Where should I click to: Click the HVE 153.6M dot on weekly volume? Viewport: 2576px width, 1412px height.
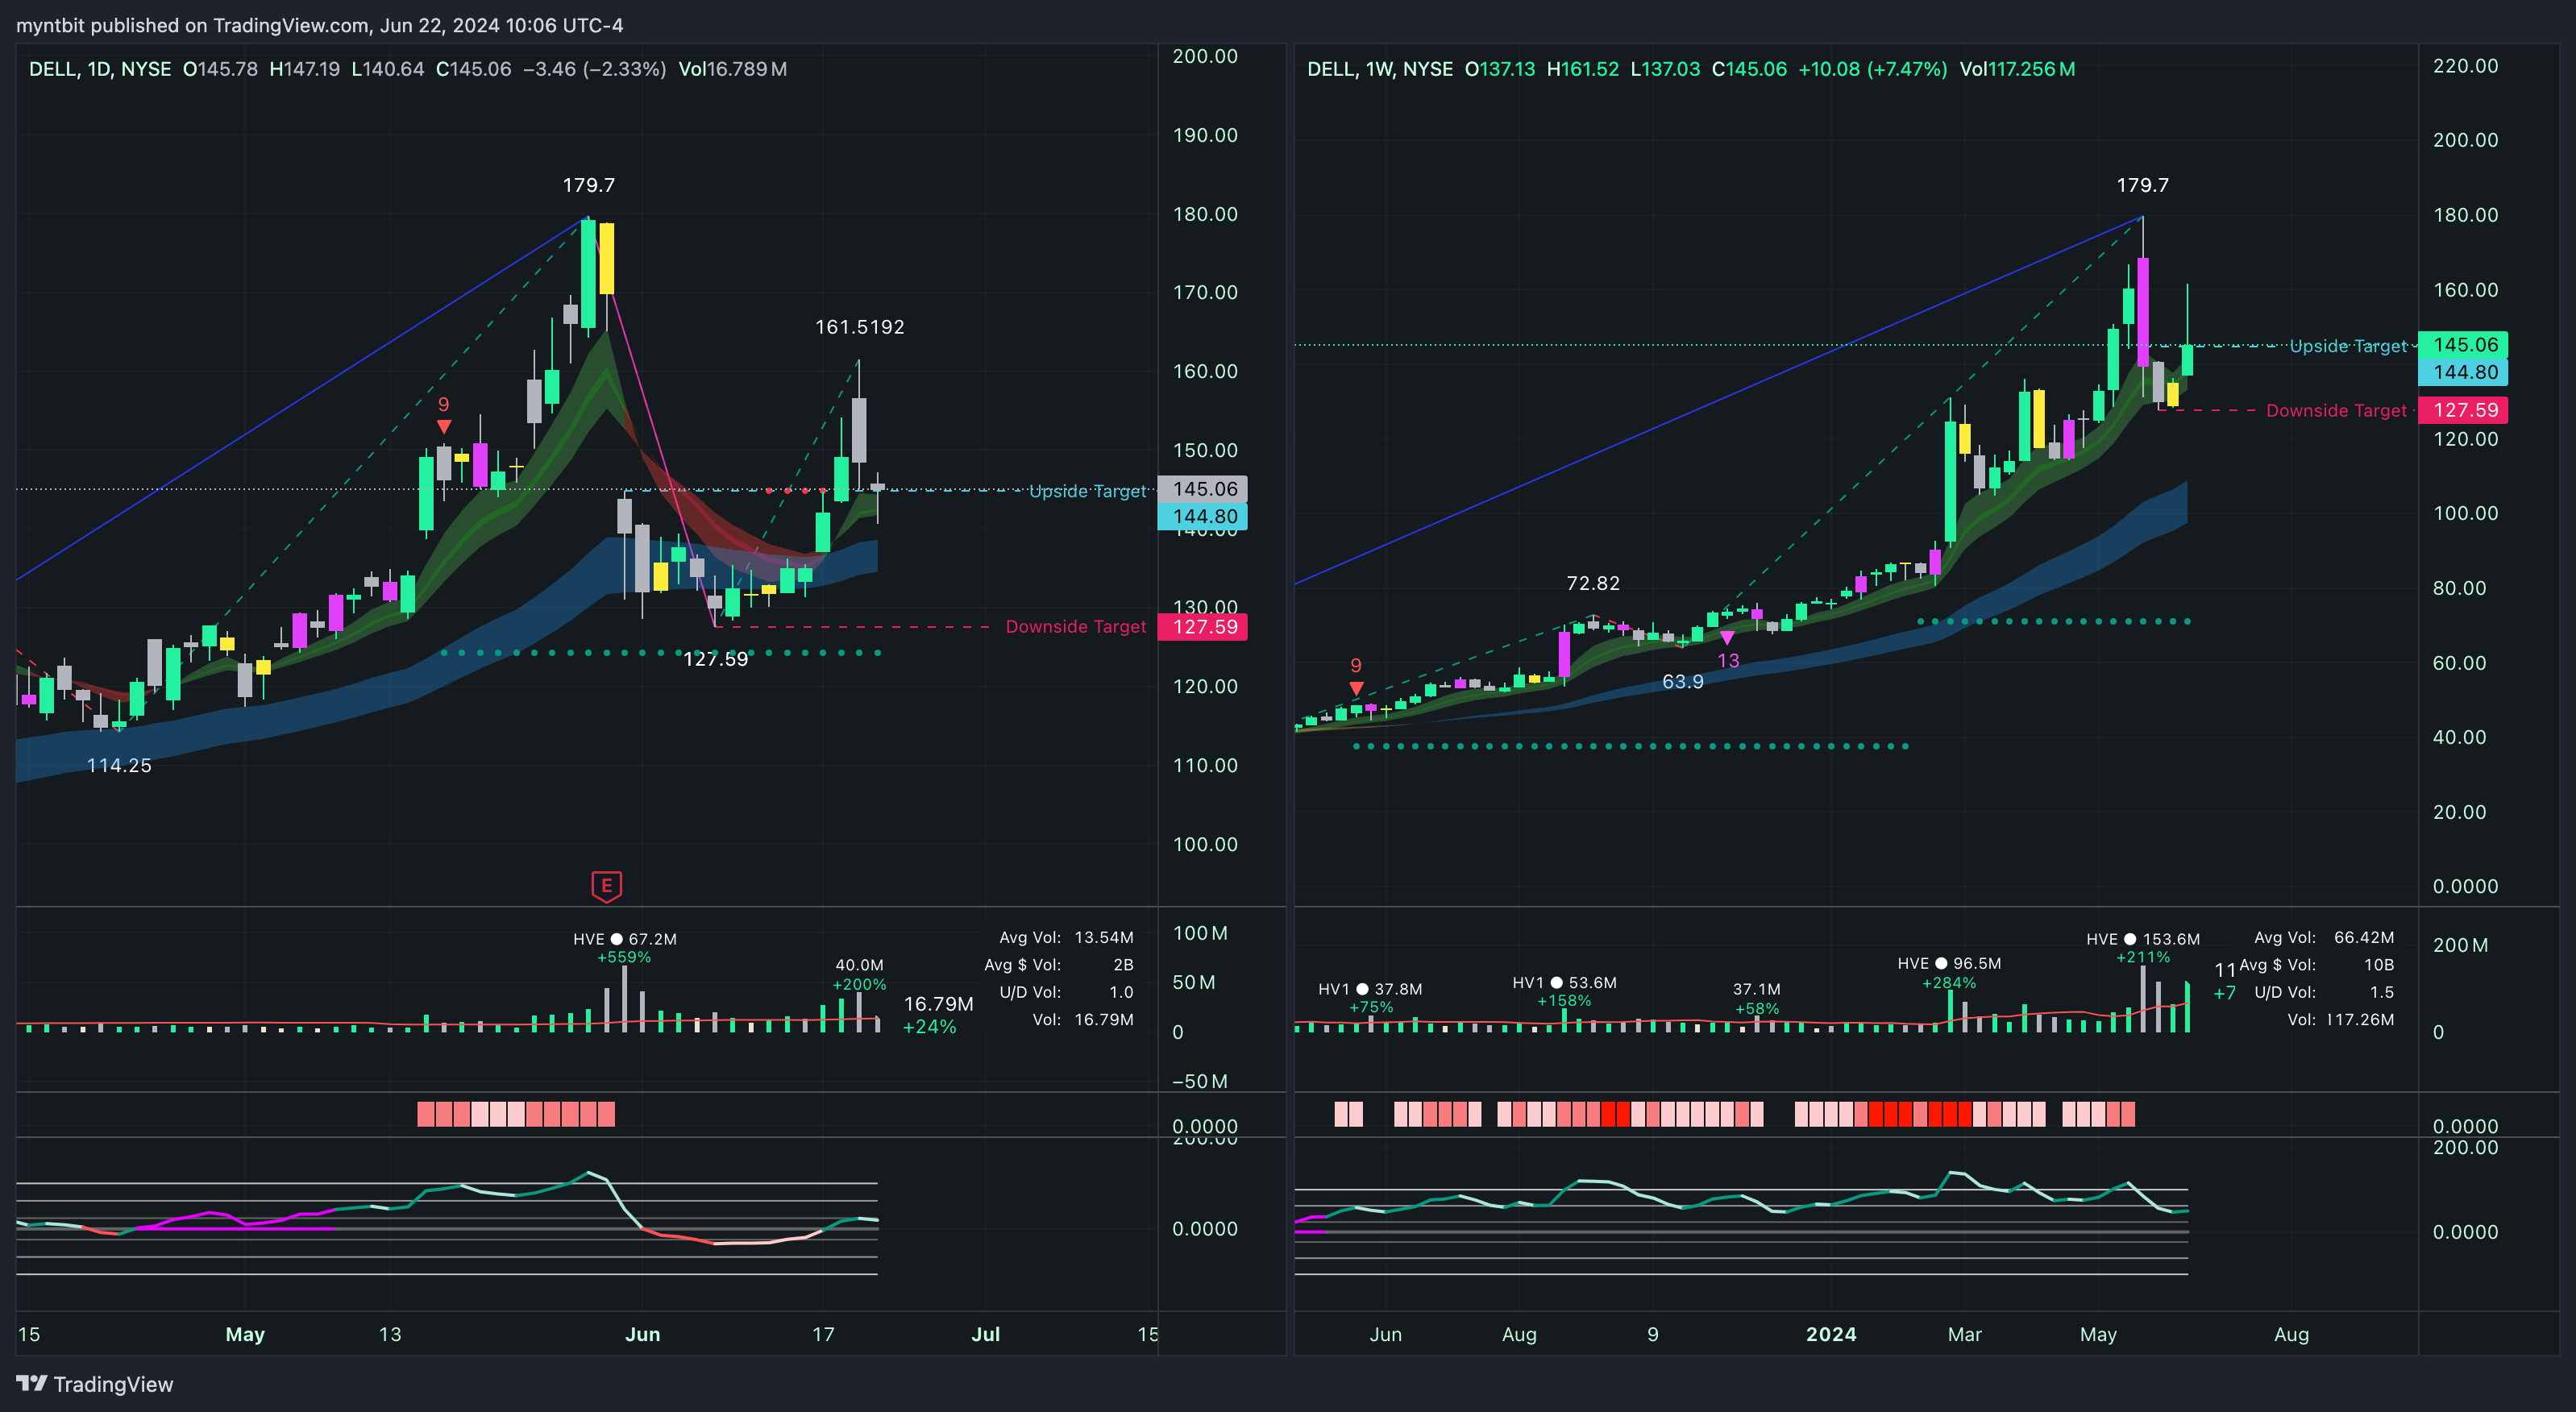click(x=2130, y=939)
